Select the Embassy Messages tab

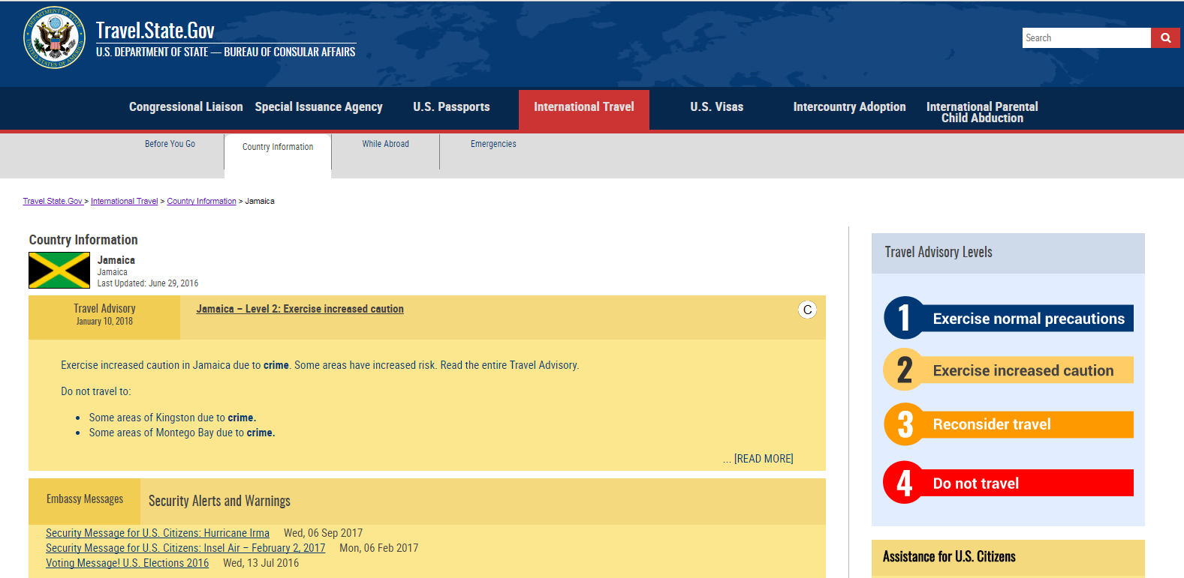pos(85,501)
